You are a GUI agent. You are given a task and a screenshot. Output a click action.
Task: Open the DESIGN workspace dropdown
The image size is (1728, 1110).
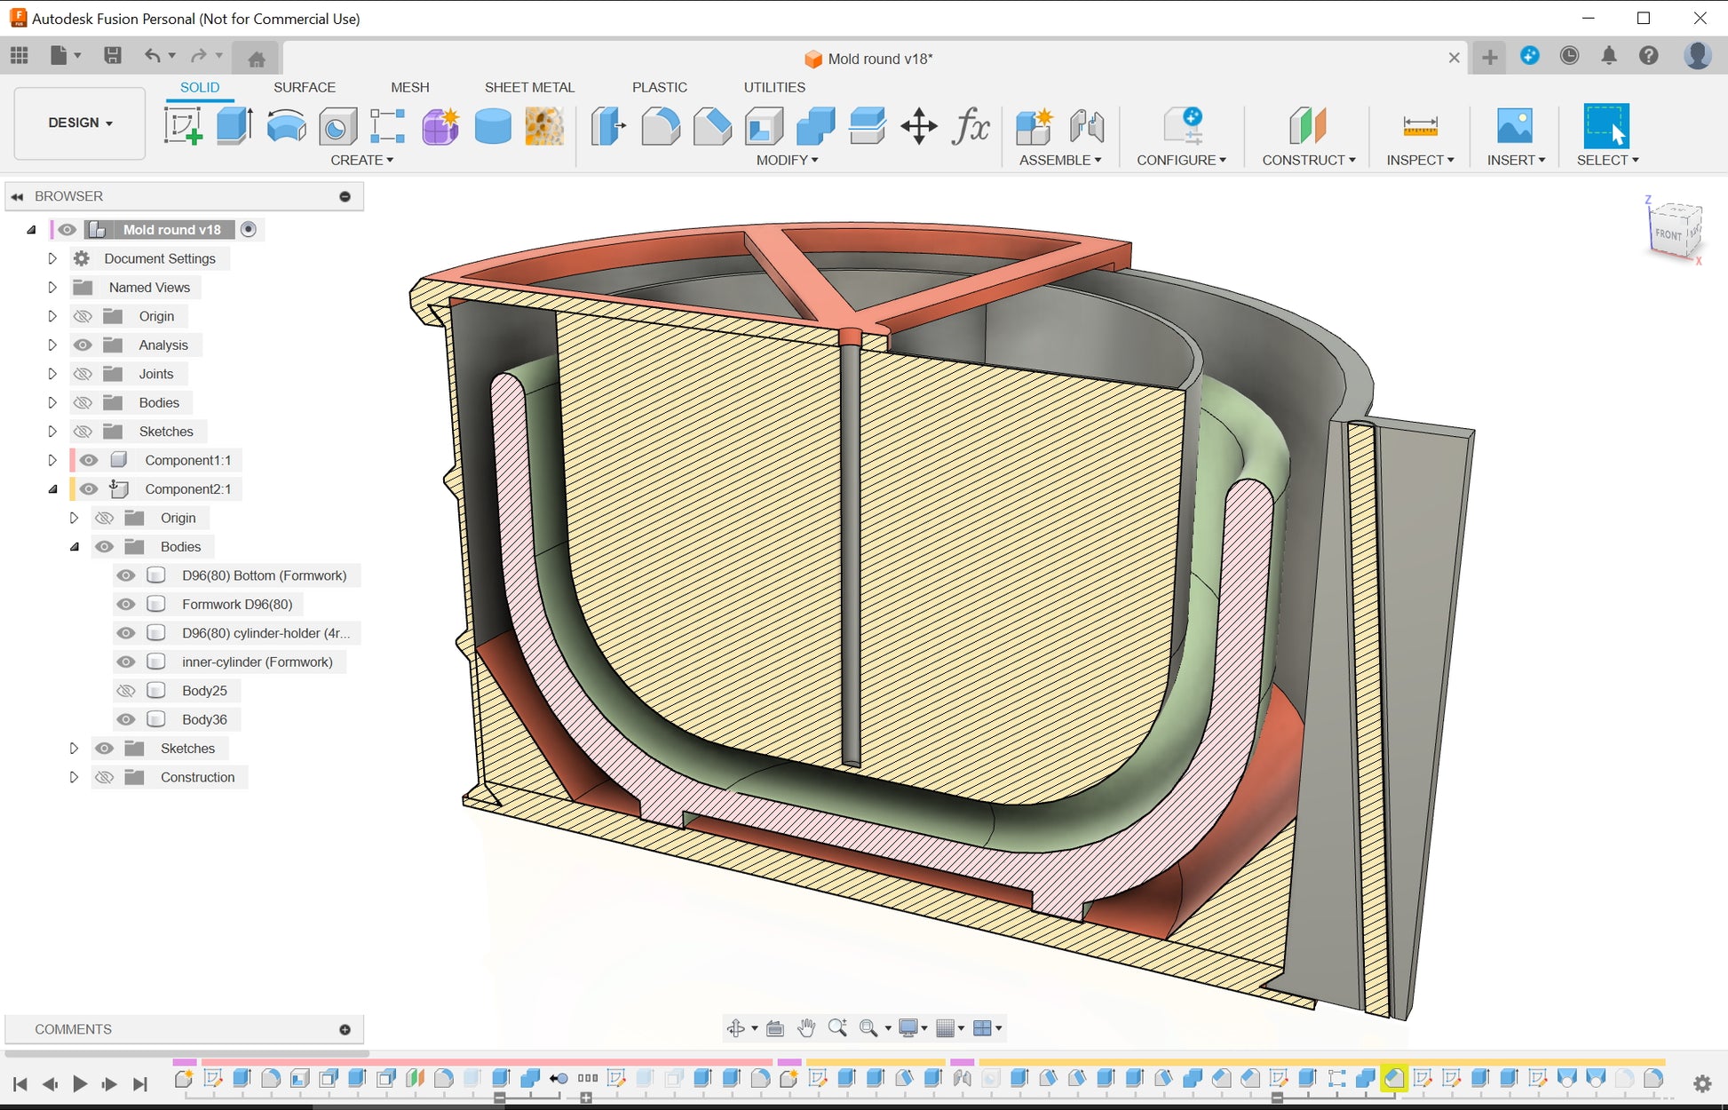[80, 123]
